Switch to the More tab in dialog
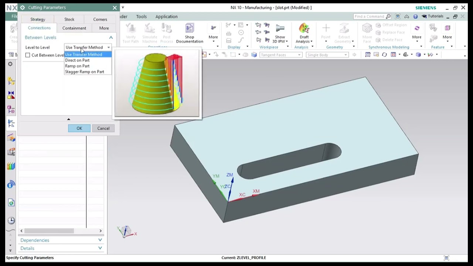 (x=104, y=28)
